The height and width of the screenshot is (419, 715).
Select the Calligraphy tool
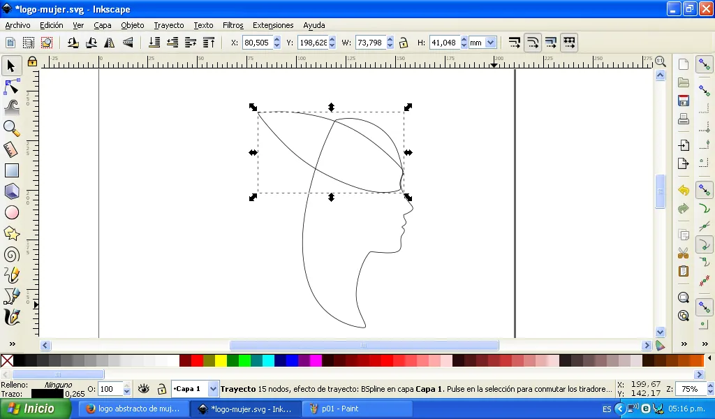[11, 317]
